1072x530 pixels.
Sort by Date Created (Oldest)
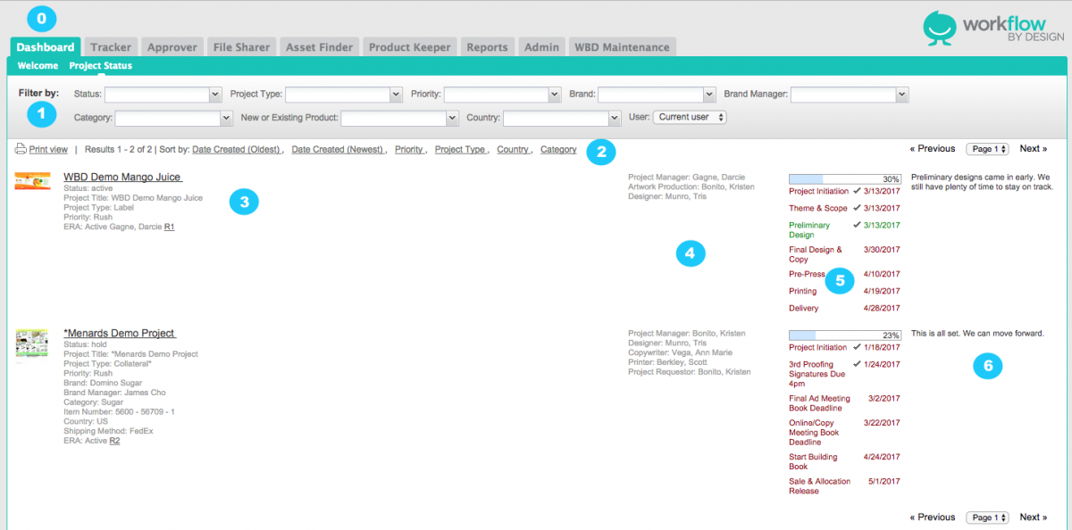[237, 150]
